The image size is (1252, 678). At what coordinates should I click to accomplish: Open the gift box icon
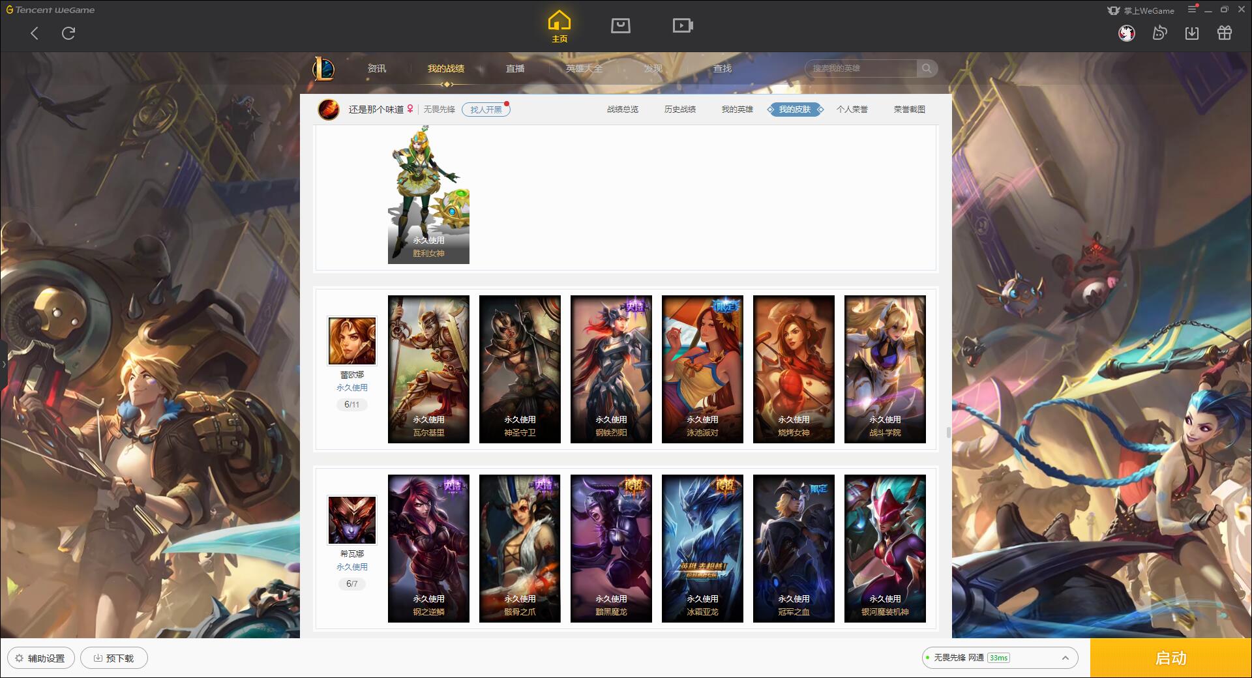pos(1225,33)
